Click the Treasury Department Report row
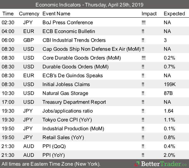The image size is (189, 168). tap(74, 102)
